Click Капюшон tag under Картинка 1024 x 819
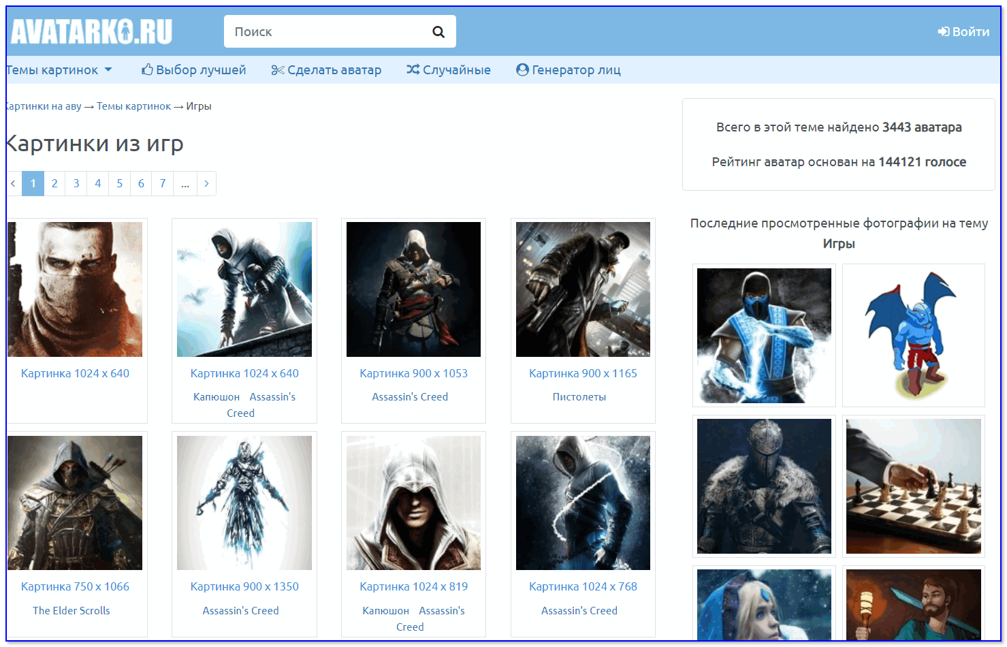Image resolution: width=1007 pixels, height=647 pixels. click(386, 611)
